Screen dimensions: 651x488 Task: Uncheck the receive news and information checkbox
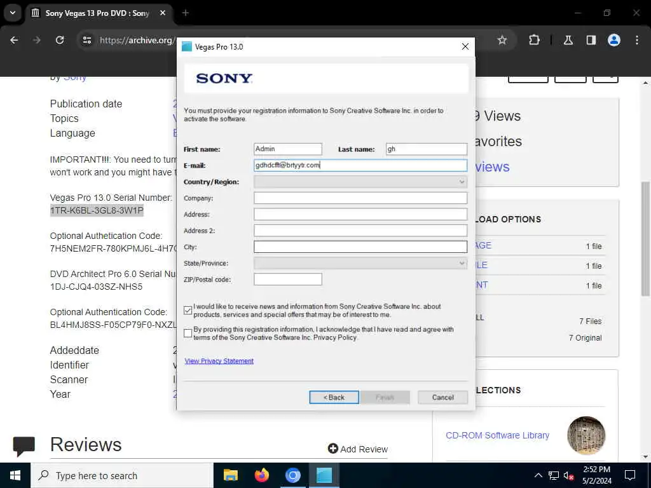188,310
